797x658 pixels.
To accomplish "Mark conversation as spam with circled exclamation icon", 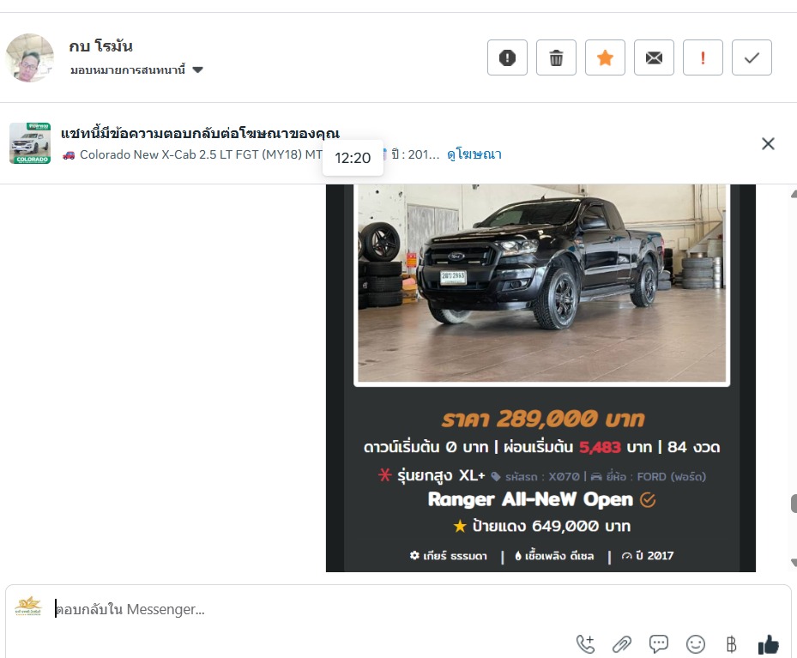I will click(507, 57).
